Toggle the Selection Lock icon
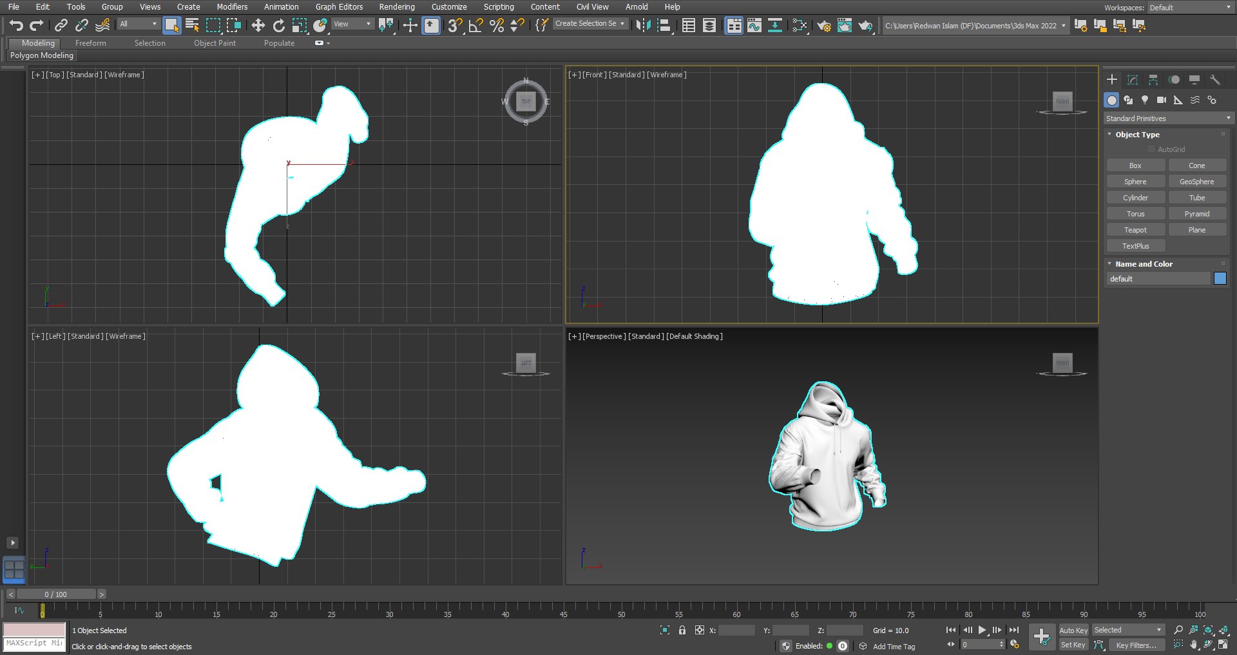The image size is (1237, 655). 682,630
